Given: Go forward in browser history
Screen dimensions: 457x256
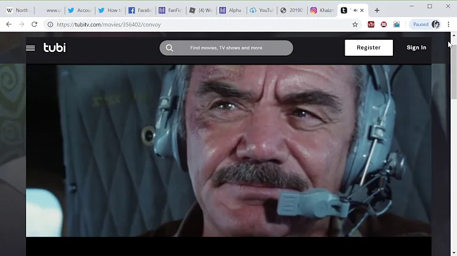Looking at the screenshot, I should point(22,25).
